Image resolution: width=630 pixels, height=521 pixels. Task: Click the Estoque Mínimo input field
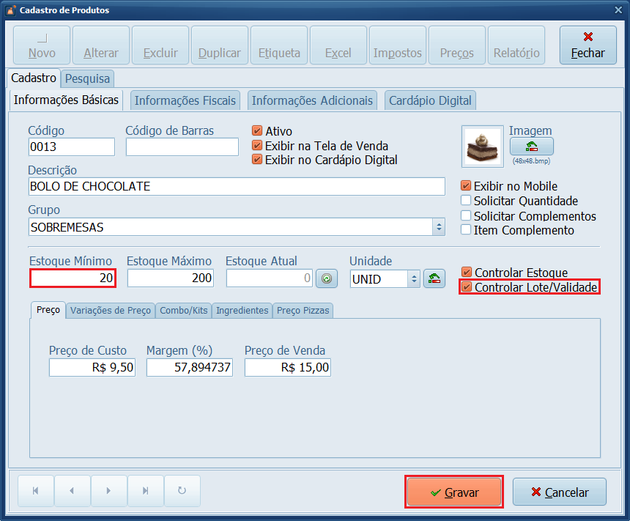pyautogui.click(x=73, y=278)
